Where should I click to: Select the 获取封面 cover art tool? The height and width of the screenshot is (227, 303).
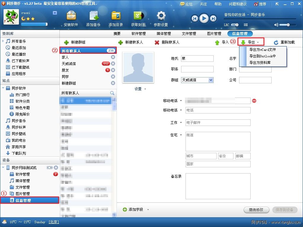(138, 18)
